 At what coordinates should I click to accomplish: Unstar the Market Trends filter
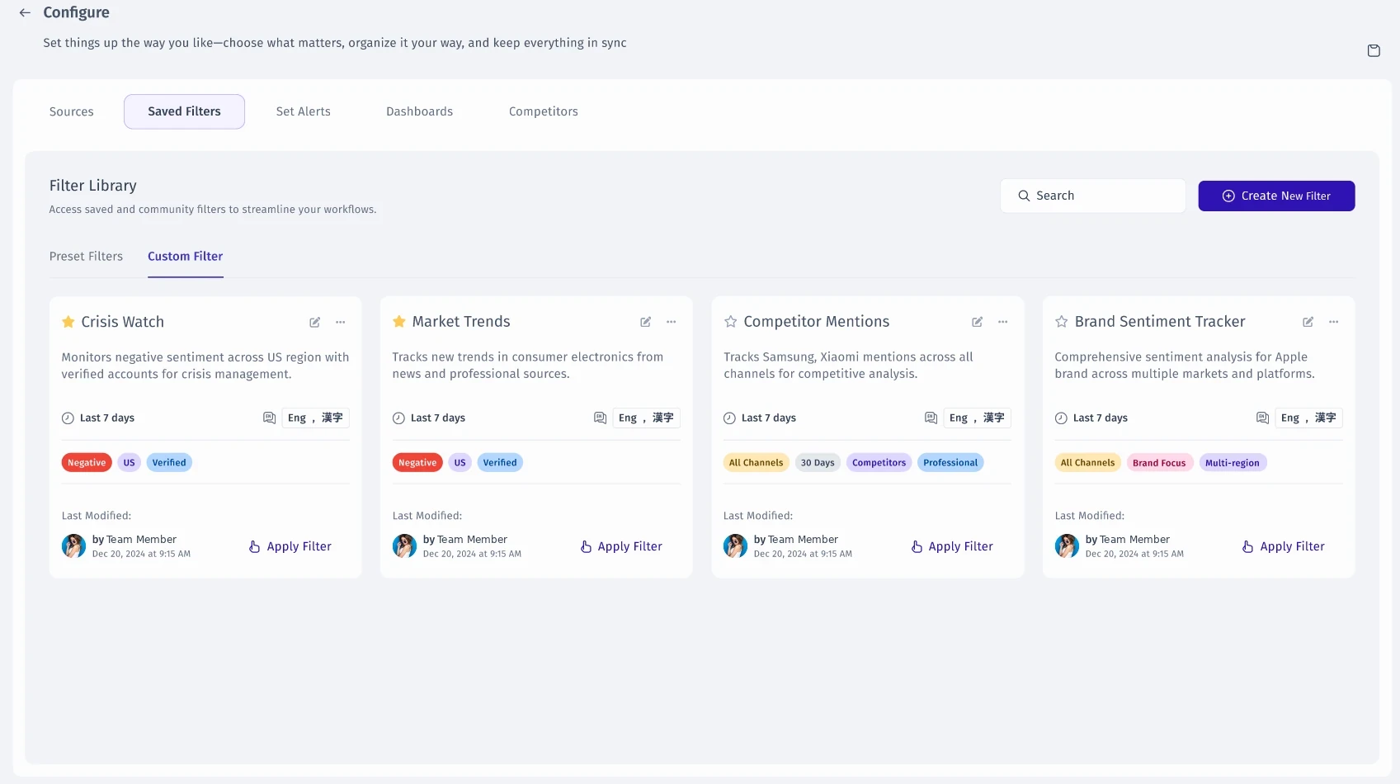pyautogui.click(x=399, y=322)
